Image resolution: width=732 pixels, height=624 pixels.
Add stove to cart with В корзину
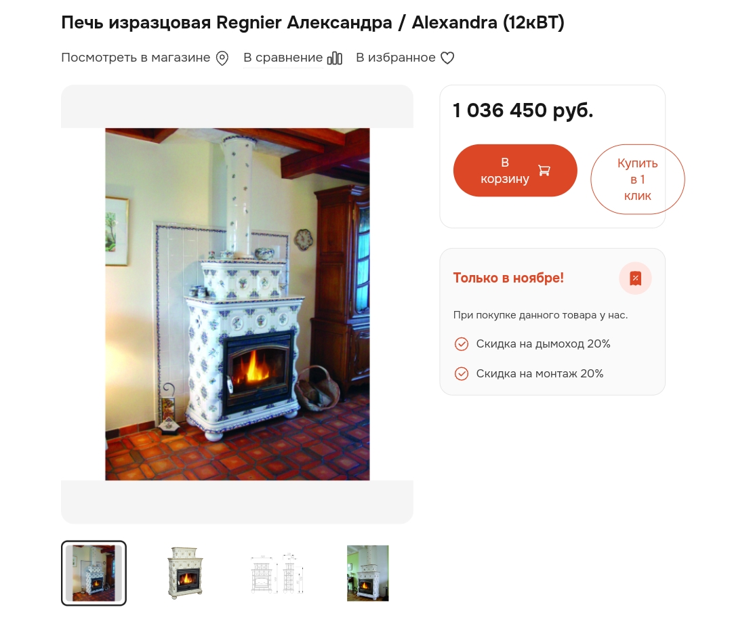(x=515, y=170)
